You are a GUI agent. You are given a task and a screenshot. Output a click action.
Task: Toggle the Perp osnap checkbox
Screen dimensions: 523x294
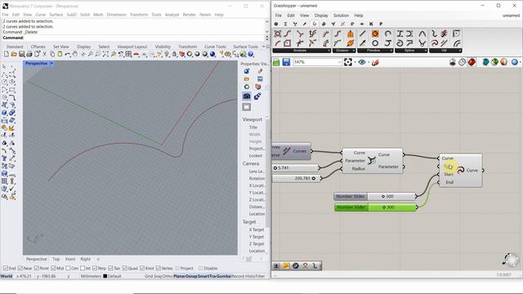coord(95,268)
